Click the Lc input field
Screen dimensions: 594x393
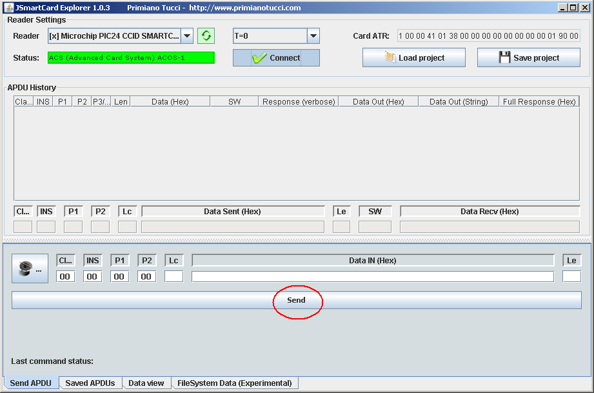(173, 276)
